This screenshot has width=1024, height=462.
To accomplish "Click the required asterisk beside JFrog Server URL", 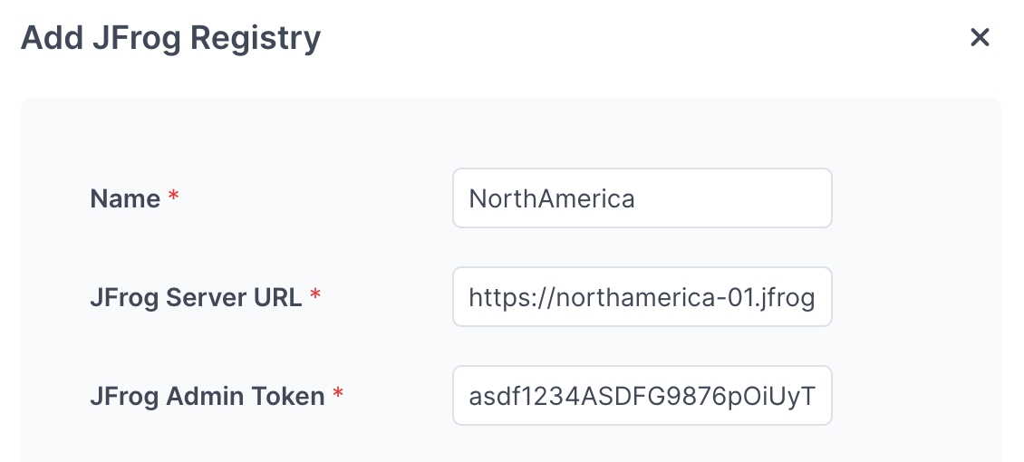I will click(315, 296).
